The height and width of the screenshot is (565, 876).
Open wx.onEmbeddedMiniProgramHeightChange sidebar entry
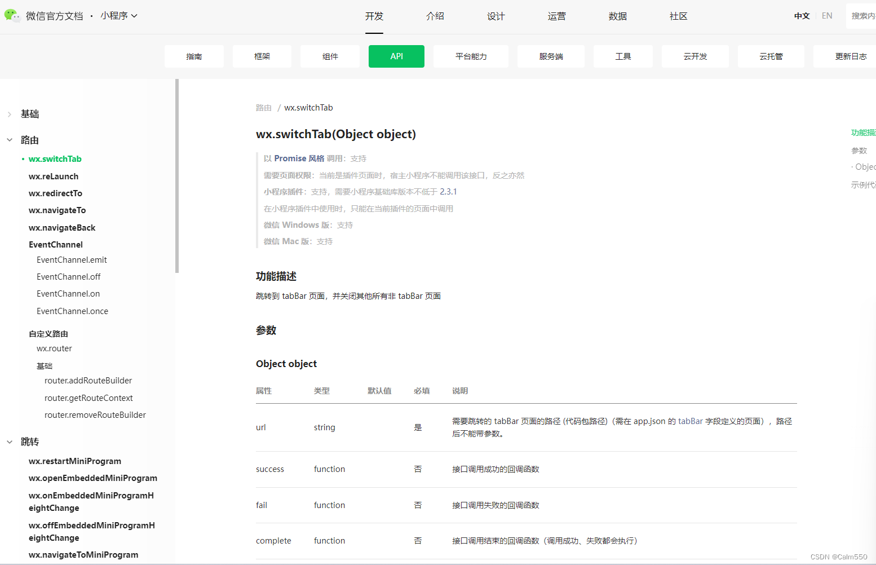(x=91, y=502)
